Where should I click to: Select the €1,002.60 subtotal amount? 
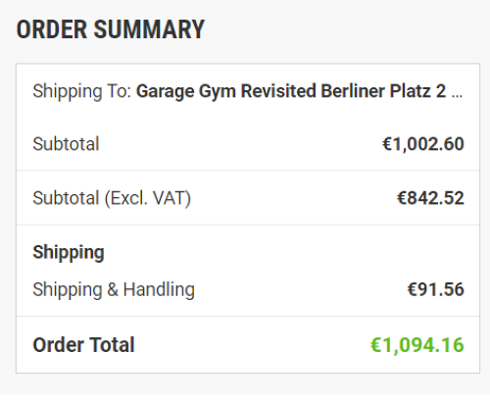pos(423,144)
